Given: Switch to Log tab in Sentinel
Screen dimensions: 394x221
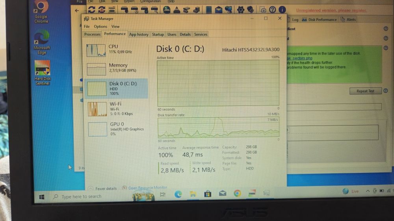Looking at the screenshot, I should (x=293, y=20).
